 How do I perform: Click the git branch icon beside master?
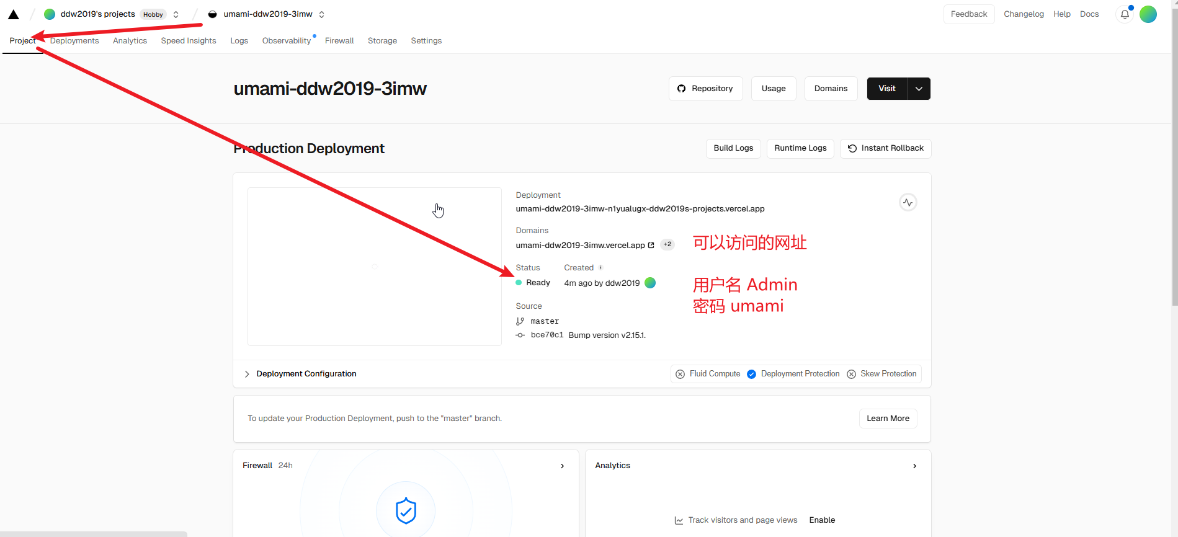(x=520, y=321)
